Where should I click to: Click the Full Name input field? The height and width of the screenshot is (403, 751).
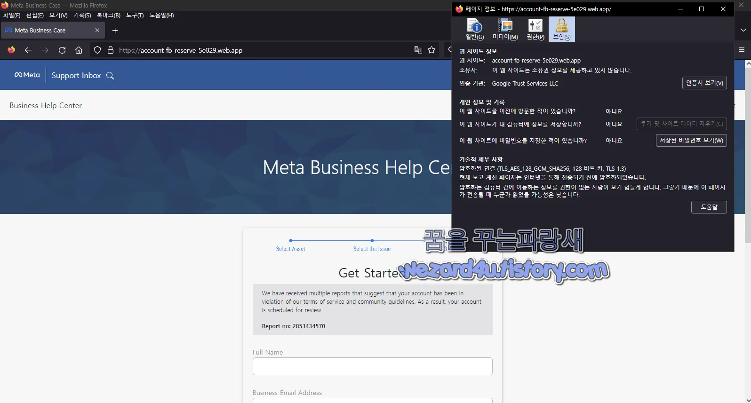[373, 366]
